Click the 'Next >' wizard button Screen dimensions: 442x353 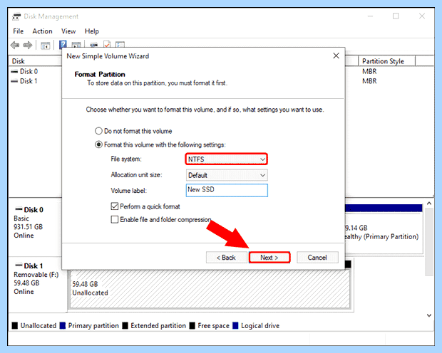click(x=269, y=258)
